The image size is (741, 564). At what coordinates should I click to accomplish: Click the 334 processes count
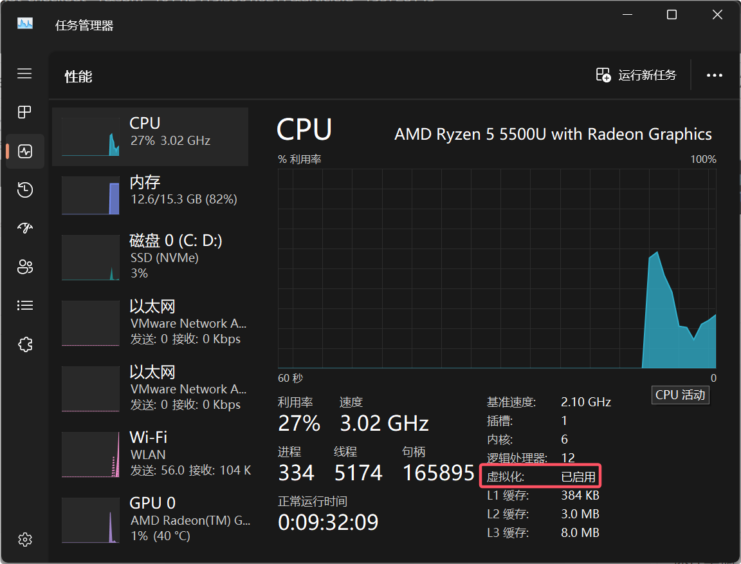[297, 473]
